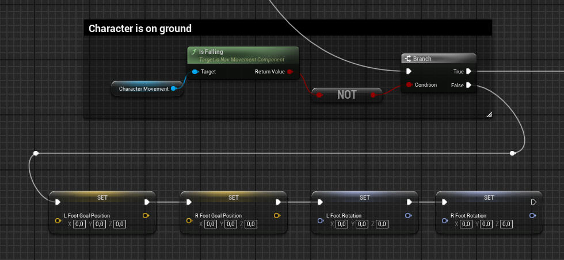Click the left reroute node on wire

pos(36,153)
